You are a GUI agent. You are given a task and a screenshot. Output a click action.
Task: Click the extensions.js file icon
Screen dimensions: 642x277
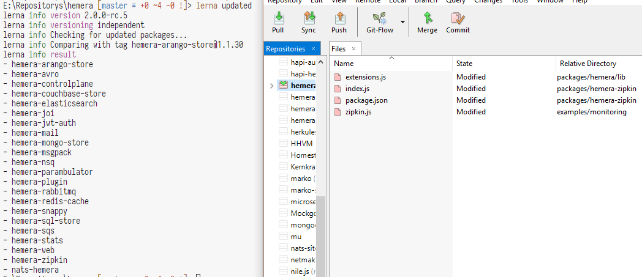pyautogui.click(x=338, y=77)
